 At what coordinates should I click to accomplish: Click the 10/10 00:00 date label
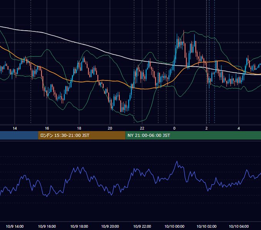174,226
